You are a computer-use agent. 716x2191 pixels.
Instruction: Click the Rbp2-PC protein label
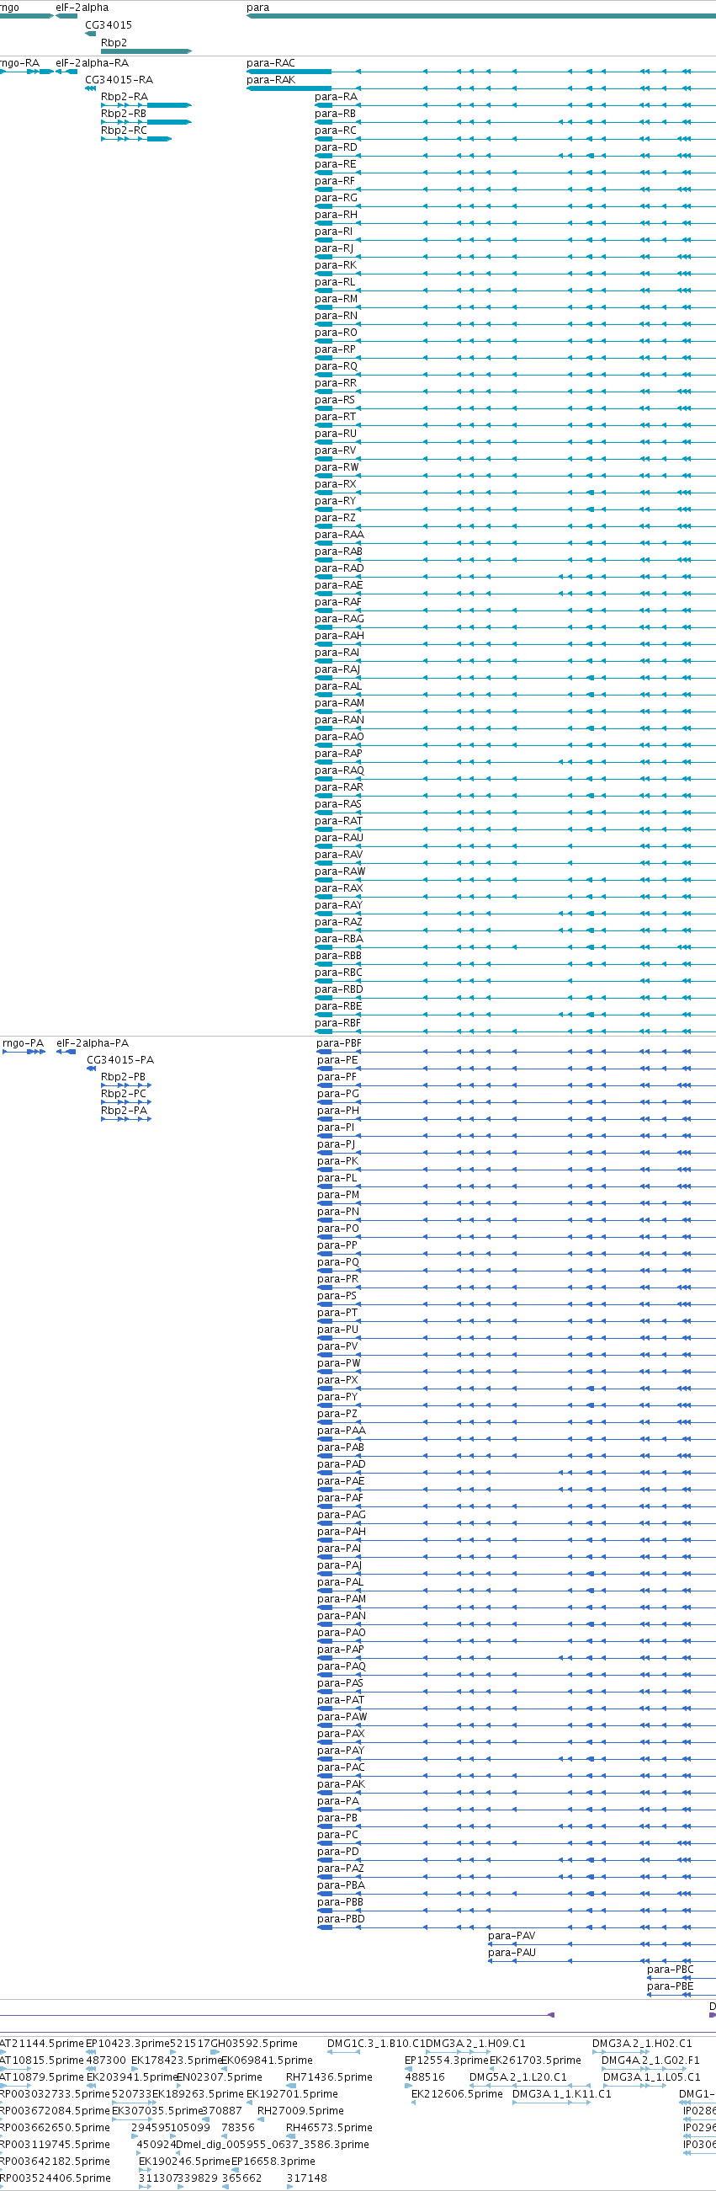[x=124, y=1095]
